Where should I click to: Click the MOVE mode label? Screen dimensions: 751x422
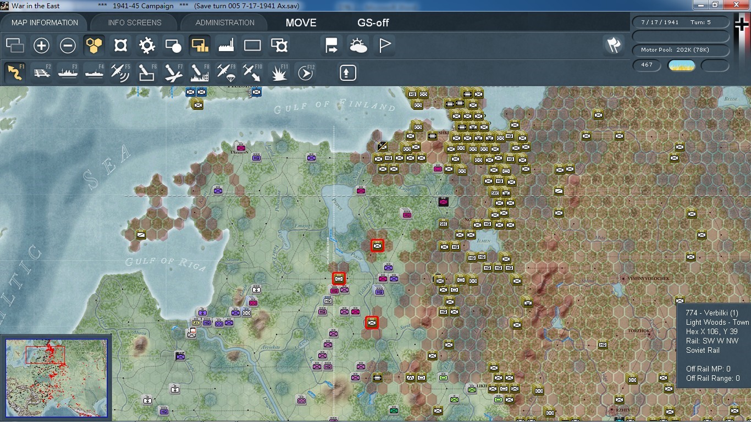(x=301, y=23)
